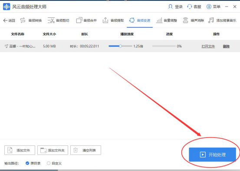Click play icon inside 开始处理 button
Viewport: 240px width, 171px height.
[x=203, y=155]
